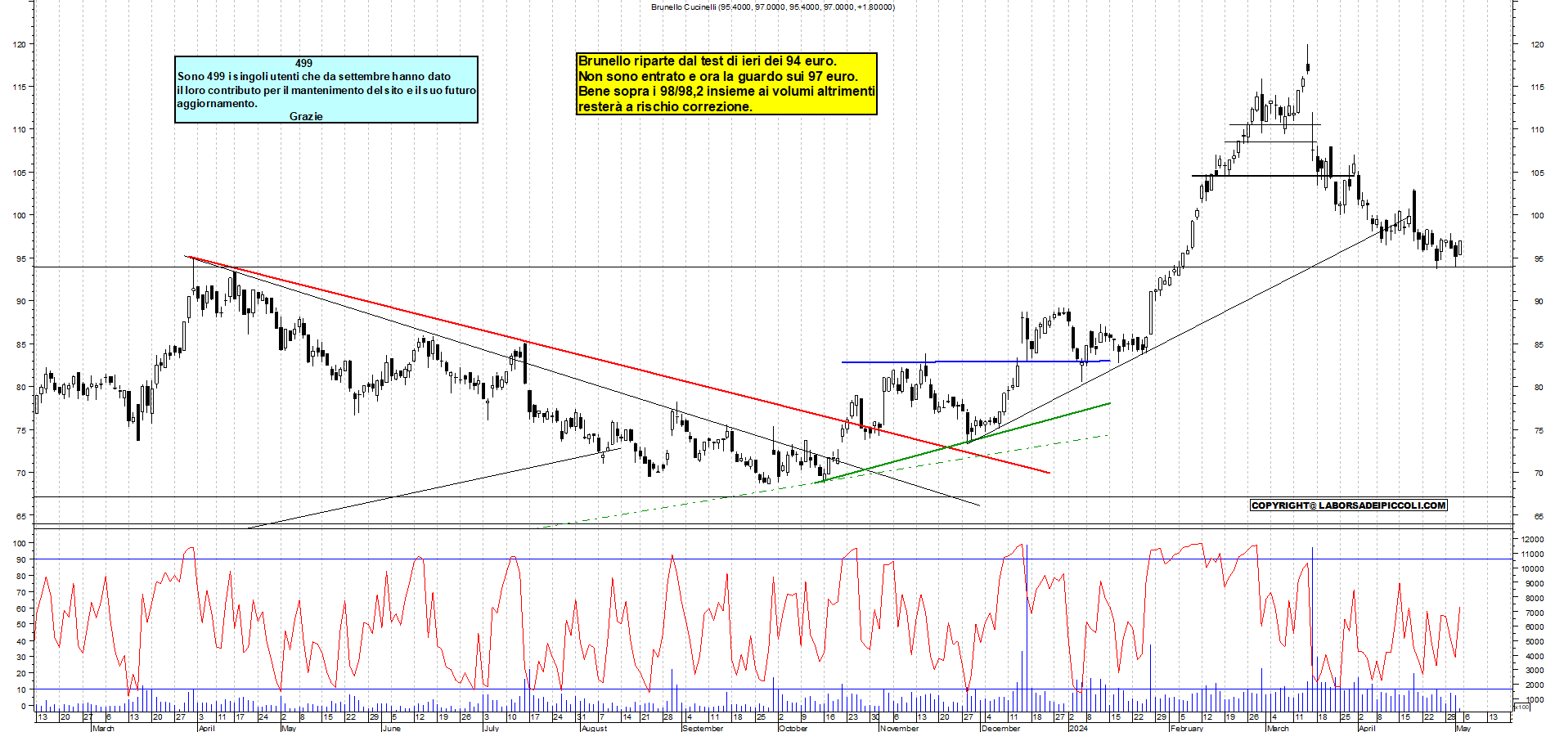Screen dimensions: 1546x732
Task: Click the 'June' month label on time axis
Action: click(x=392, y=728)
